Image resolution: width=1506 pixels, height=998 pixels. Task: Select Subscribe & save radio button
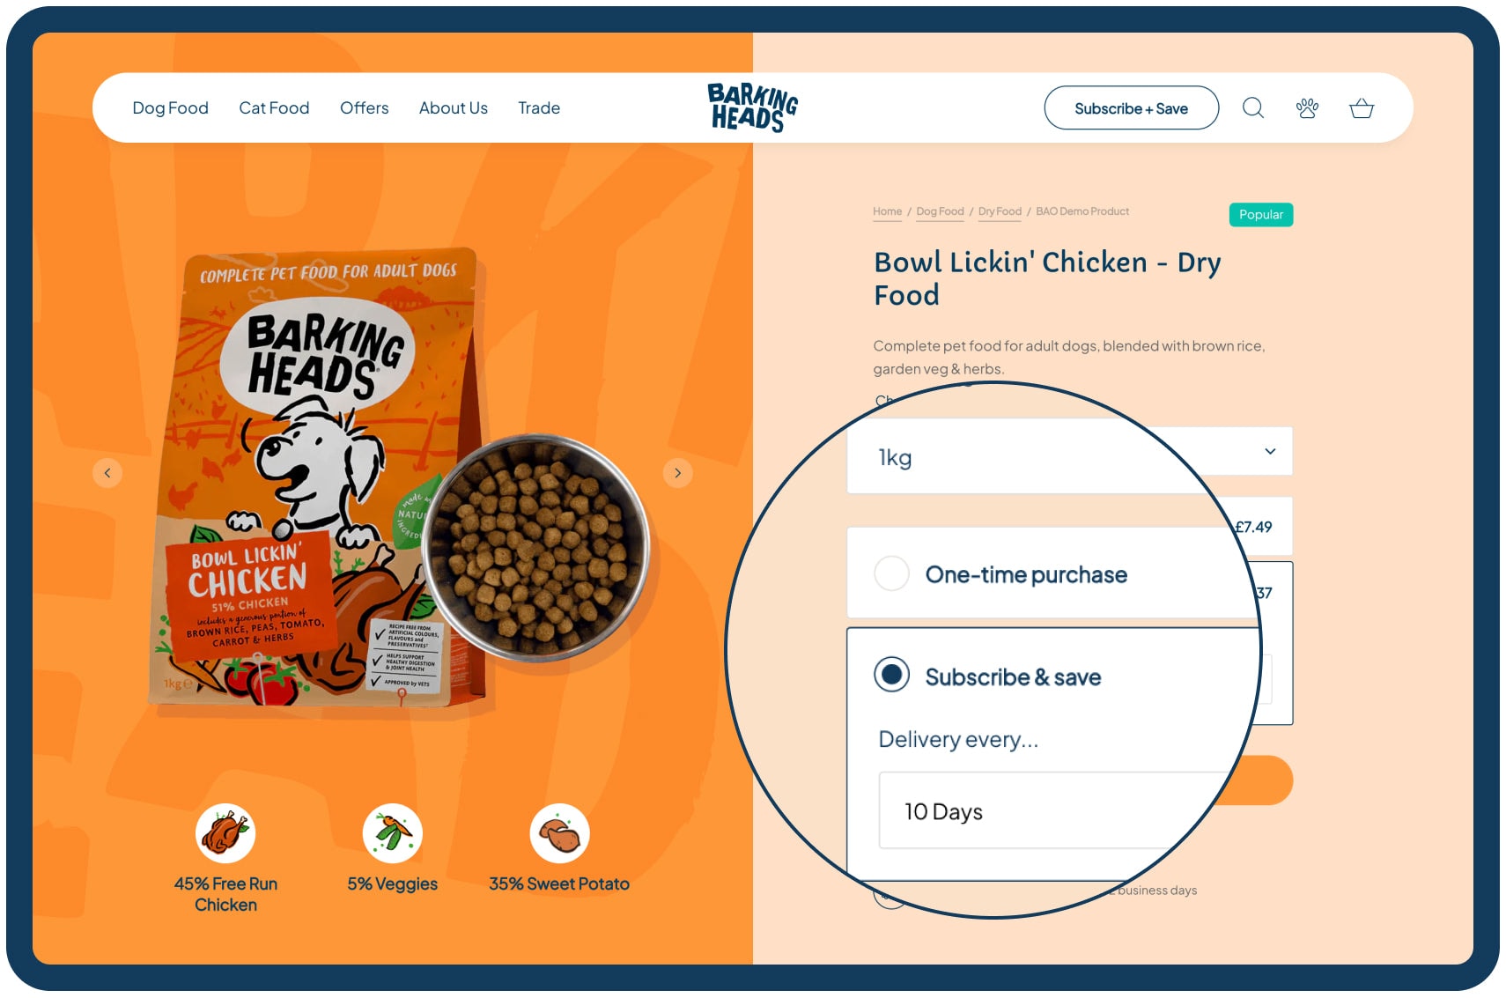click(x=891, y=675)
